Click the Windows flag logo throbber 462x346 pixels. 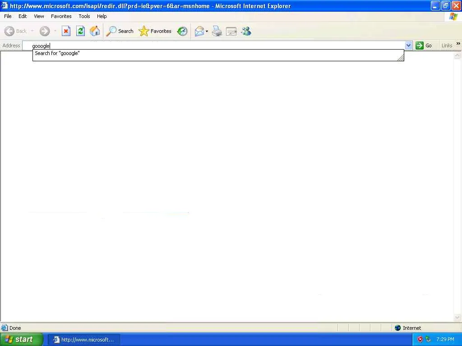(x=453, y=17)
